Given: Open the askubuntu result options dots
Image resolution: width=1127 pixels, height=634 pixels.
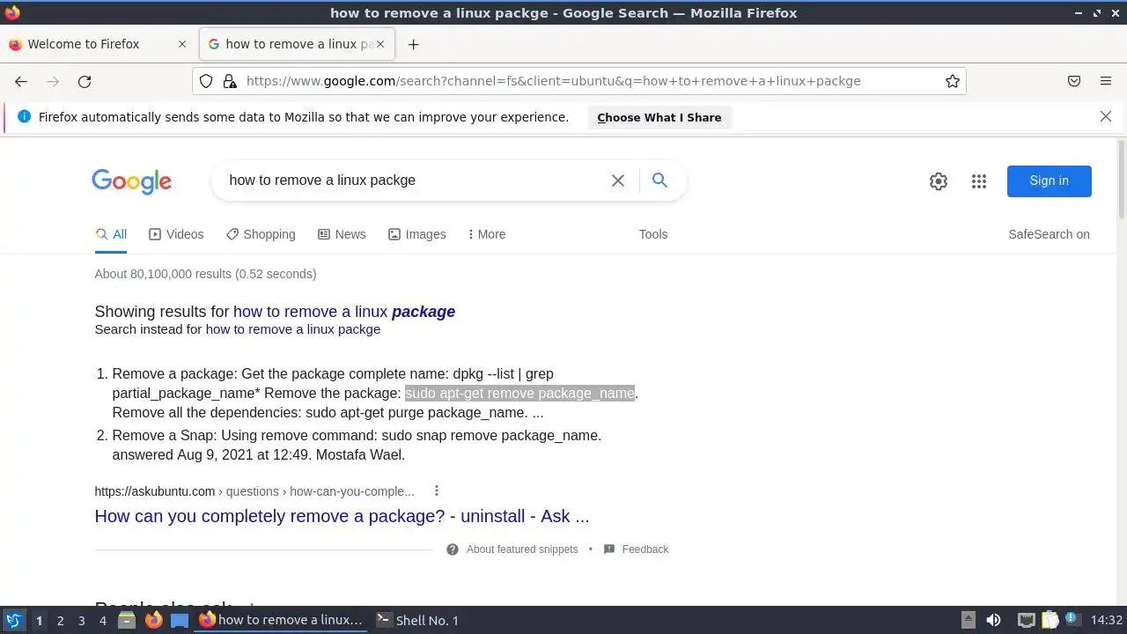Looking at the screenshot, I should (436, 490).
